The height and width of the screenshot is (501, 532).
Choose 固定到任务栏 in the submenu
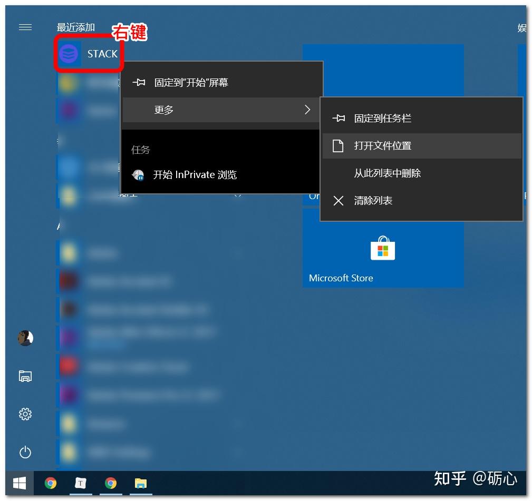pyautogui.click(x=421, y=119)
